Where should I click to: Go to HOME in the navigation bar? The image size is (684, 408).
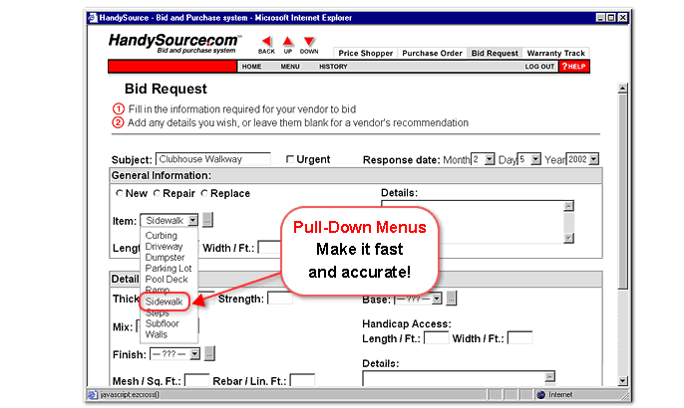point(251,67)
